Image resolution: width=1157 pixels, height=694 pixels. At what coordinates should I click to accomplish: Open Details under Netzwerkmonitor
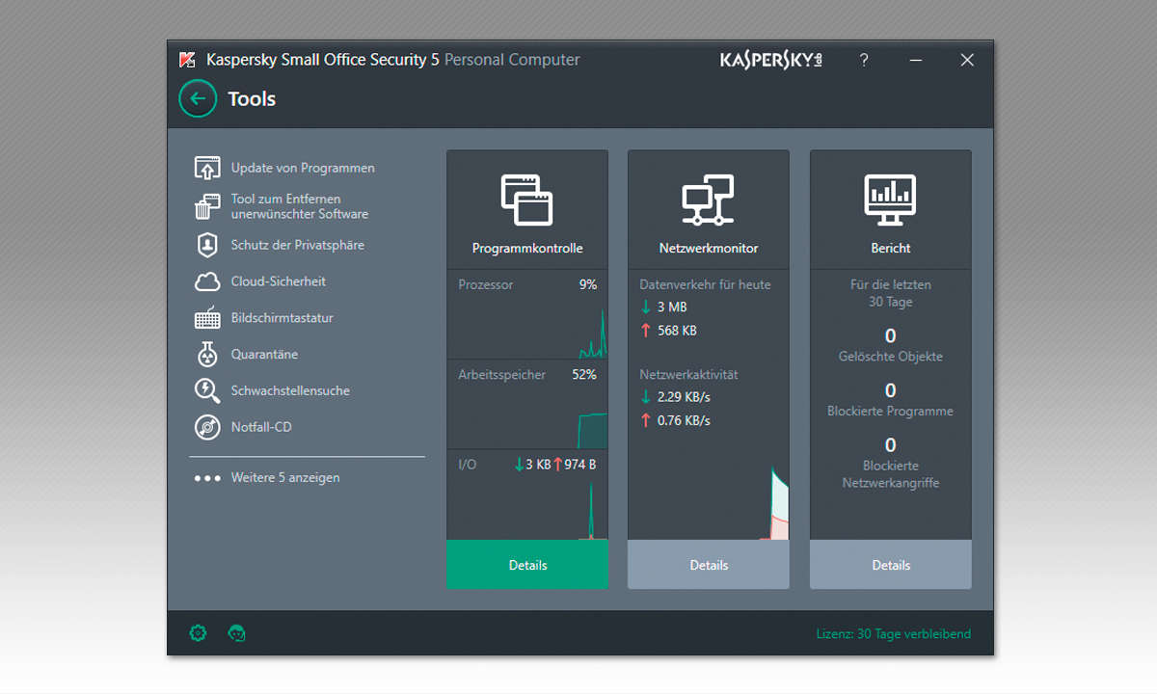tap(709, 565)
